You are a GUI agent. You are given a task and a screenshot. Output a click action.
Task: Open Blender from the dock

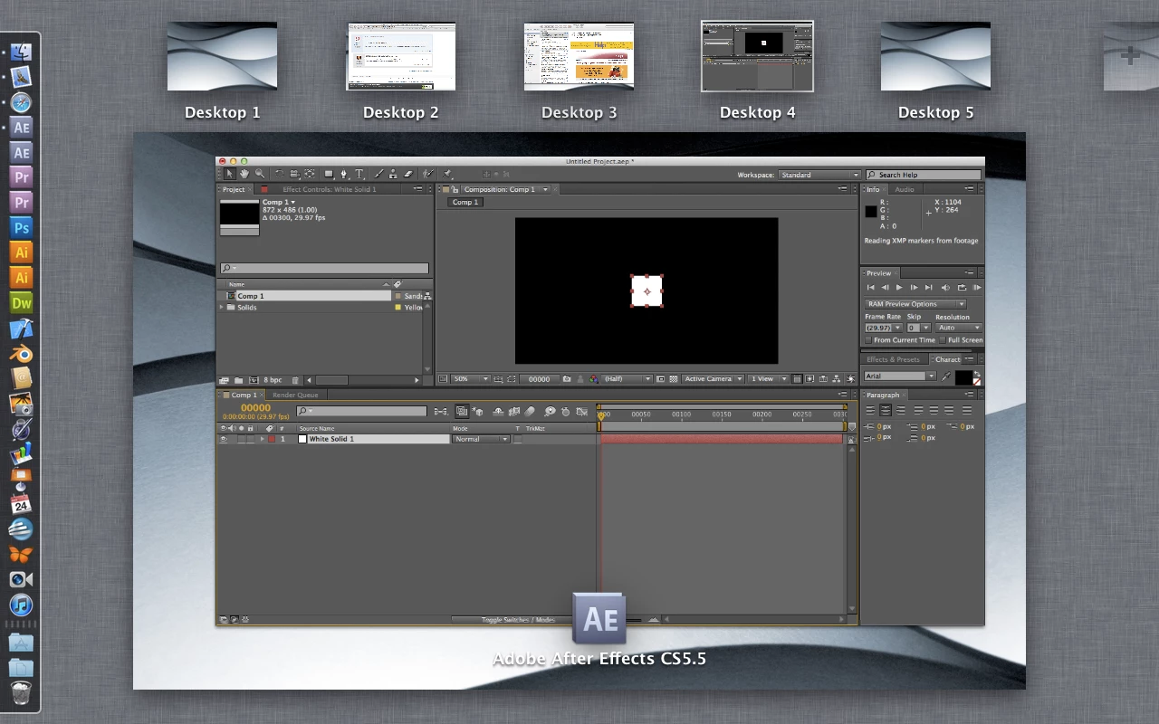(21, 353)
